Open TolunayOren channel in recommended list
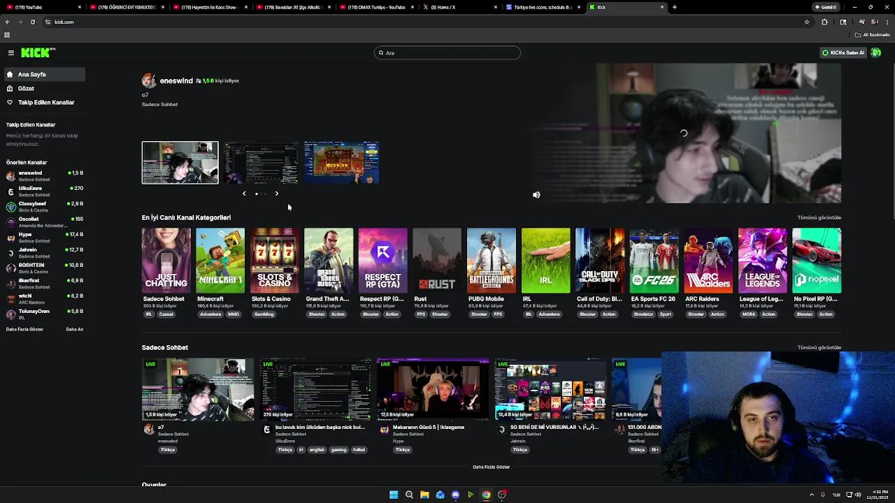The width and height of the screenshot is (895, 503). [x=44, y=314]
